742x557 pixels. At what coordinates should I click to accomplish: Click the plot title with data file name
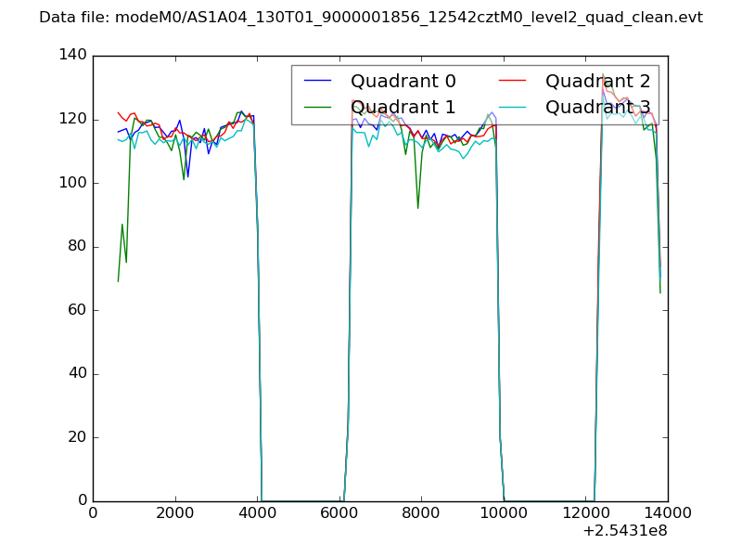(x=371, y=18)
